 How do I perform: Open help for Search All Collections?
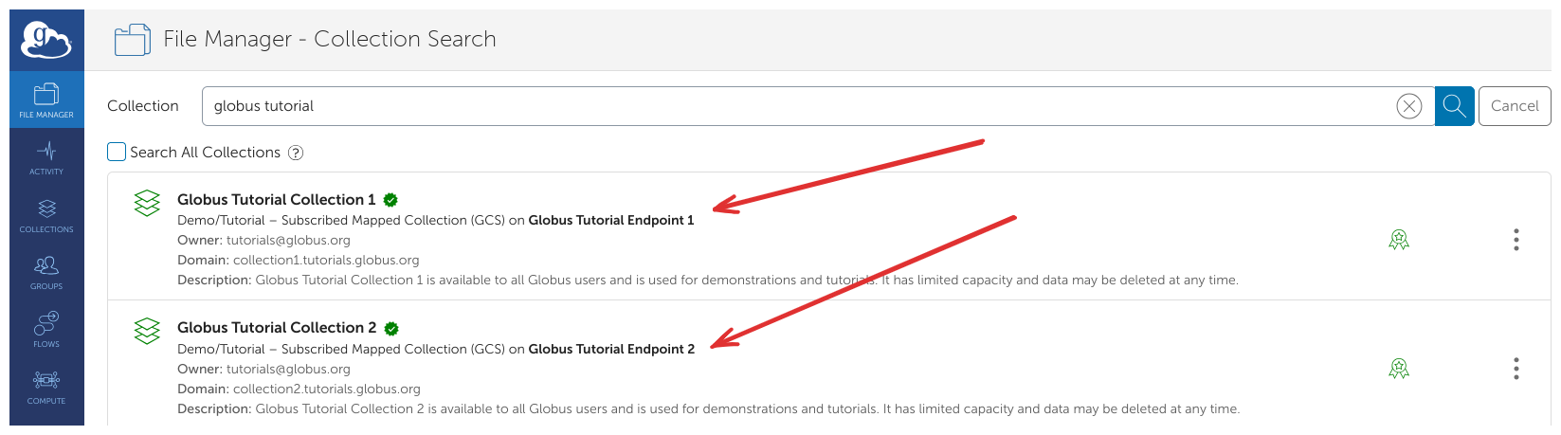(x=296, y=153)
